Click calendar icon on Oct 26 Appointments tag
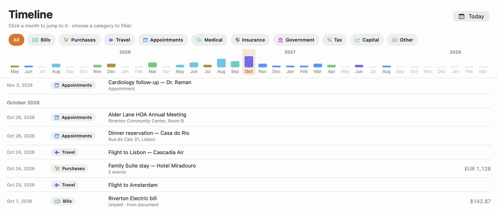This screenshot has width=498, height=209. 57,136
